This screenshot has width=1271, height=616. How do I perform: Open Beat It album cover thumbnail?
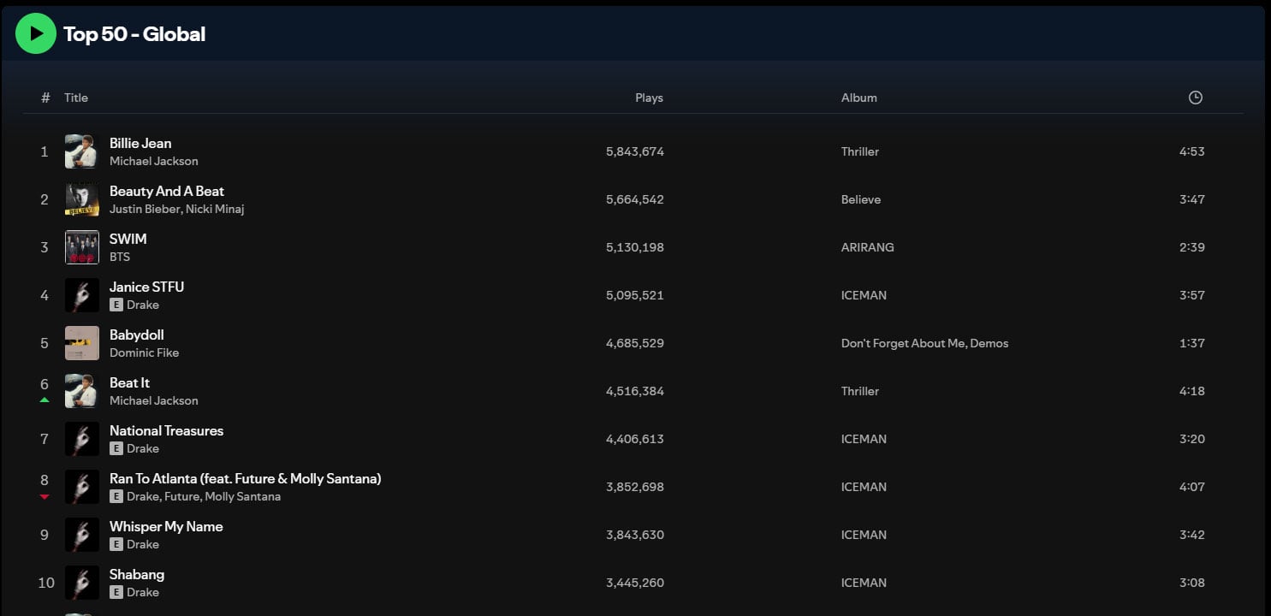82,391
